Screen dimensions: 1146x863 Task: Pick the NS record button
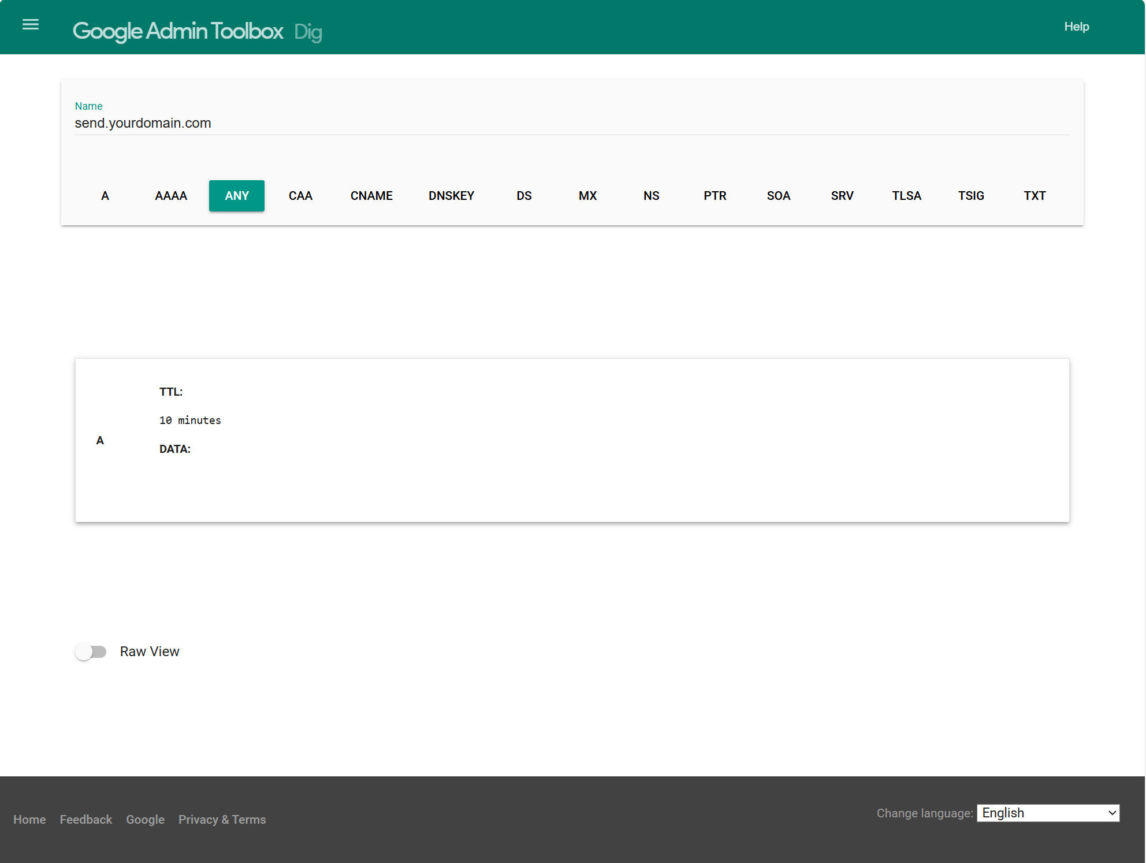pyautogui.click(x=651, y=196)
